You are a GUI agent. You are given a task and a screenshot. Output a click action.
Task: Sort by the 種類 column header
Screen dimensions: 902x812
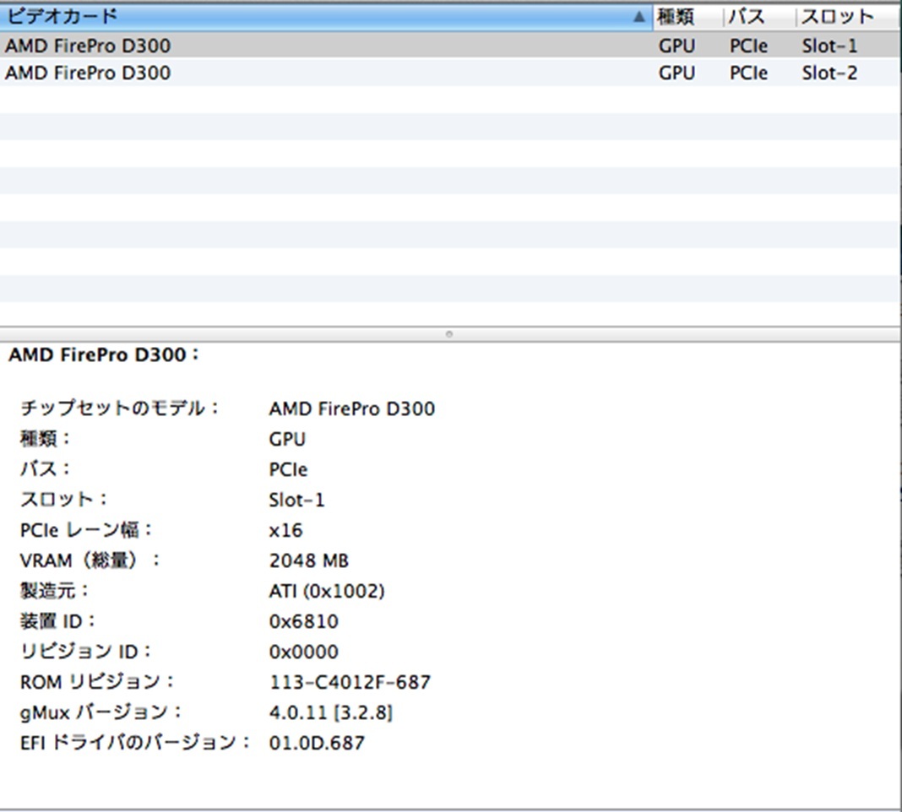click(x=687, y=17)
